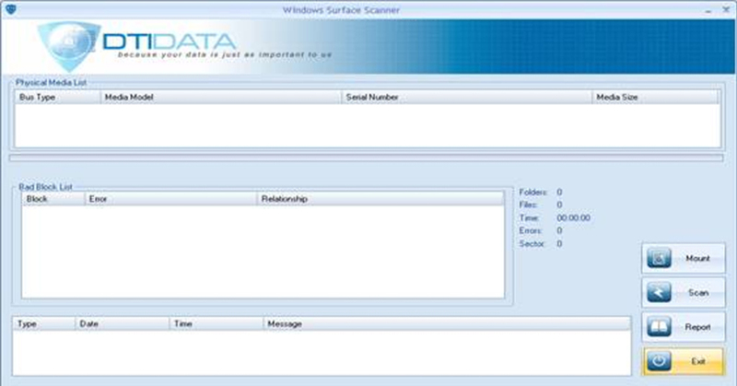The width and height of the screenshot is (737, 386).
Task: Click the Mount button's drive icon
Action: 660,259
